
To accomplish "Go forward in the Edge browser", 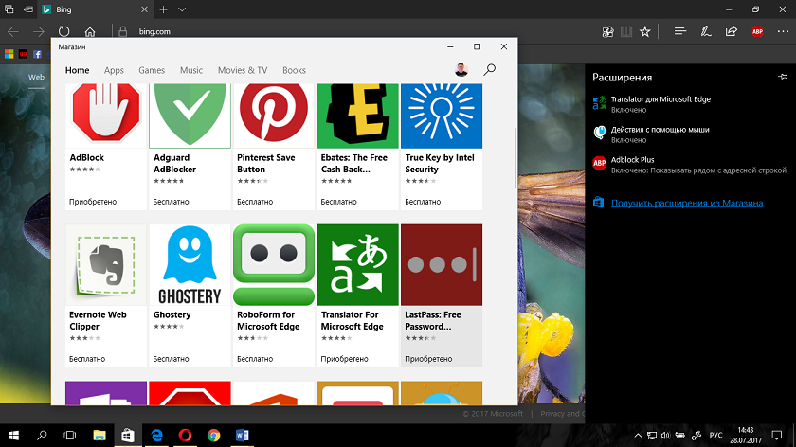I will 39,31.
